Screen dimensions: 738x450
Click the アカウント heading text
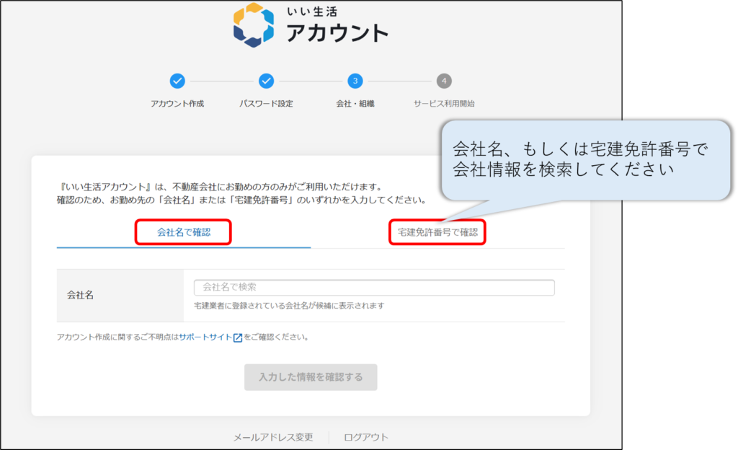click(337, 33)
